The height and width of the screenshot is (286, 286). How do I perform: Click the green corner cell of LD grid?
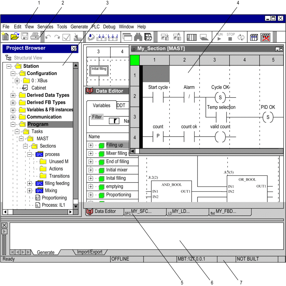(x=135, y=60)
